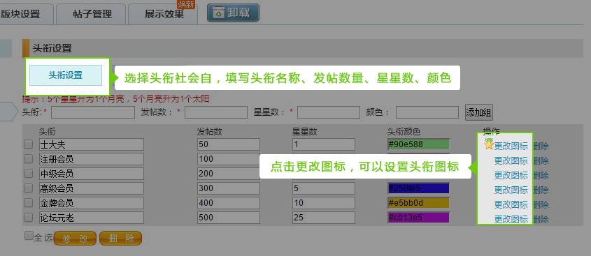Click the recycle icon on the 卸载 button
591x256 pixels.
point(218,13)
